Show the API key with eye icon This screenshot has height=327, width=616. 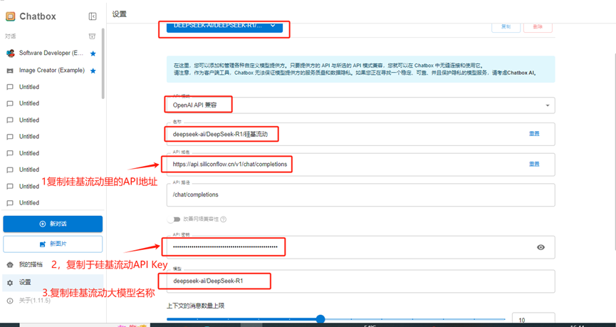click(x=541, y=247)
